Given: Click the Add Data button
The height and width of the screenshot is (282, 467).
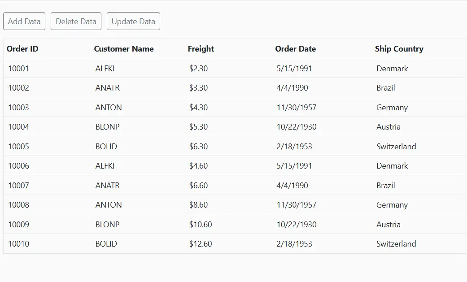Looking at the screenshot, I should coord(24,21).
